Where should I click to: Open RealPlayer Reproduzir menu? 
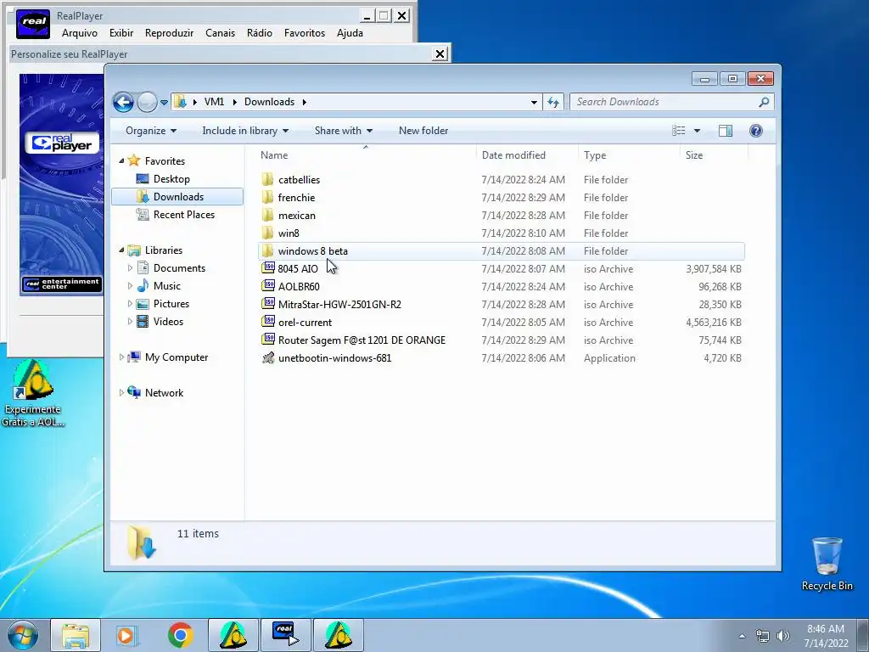pos(169,33)
